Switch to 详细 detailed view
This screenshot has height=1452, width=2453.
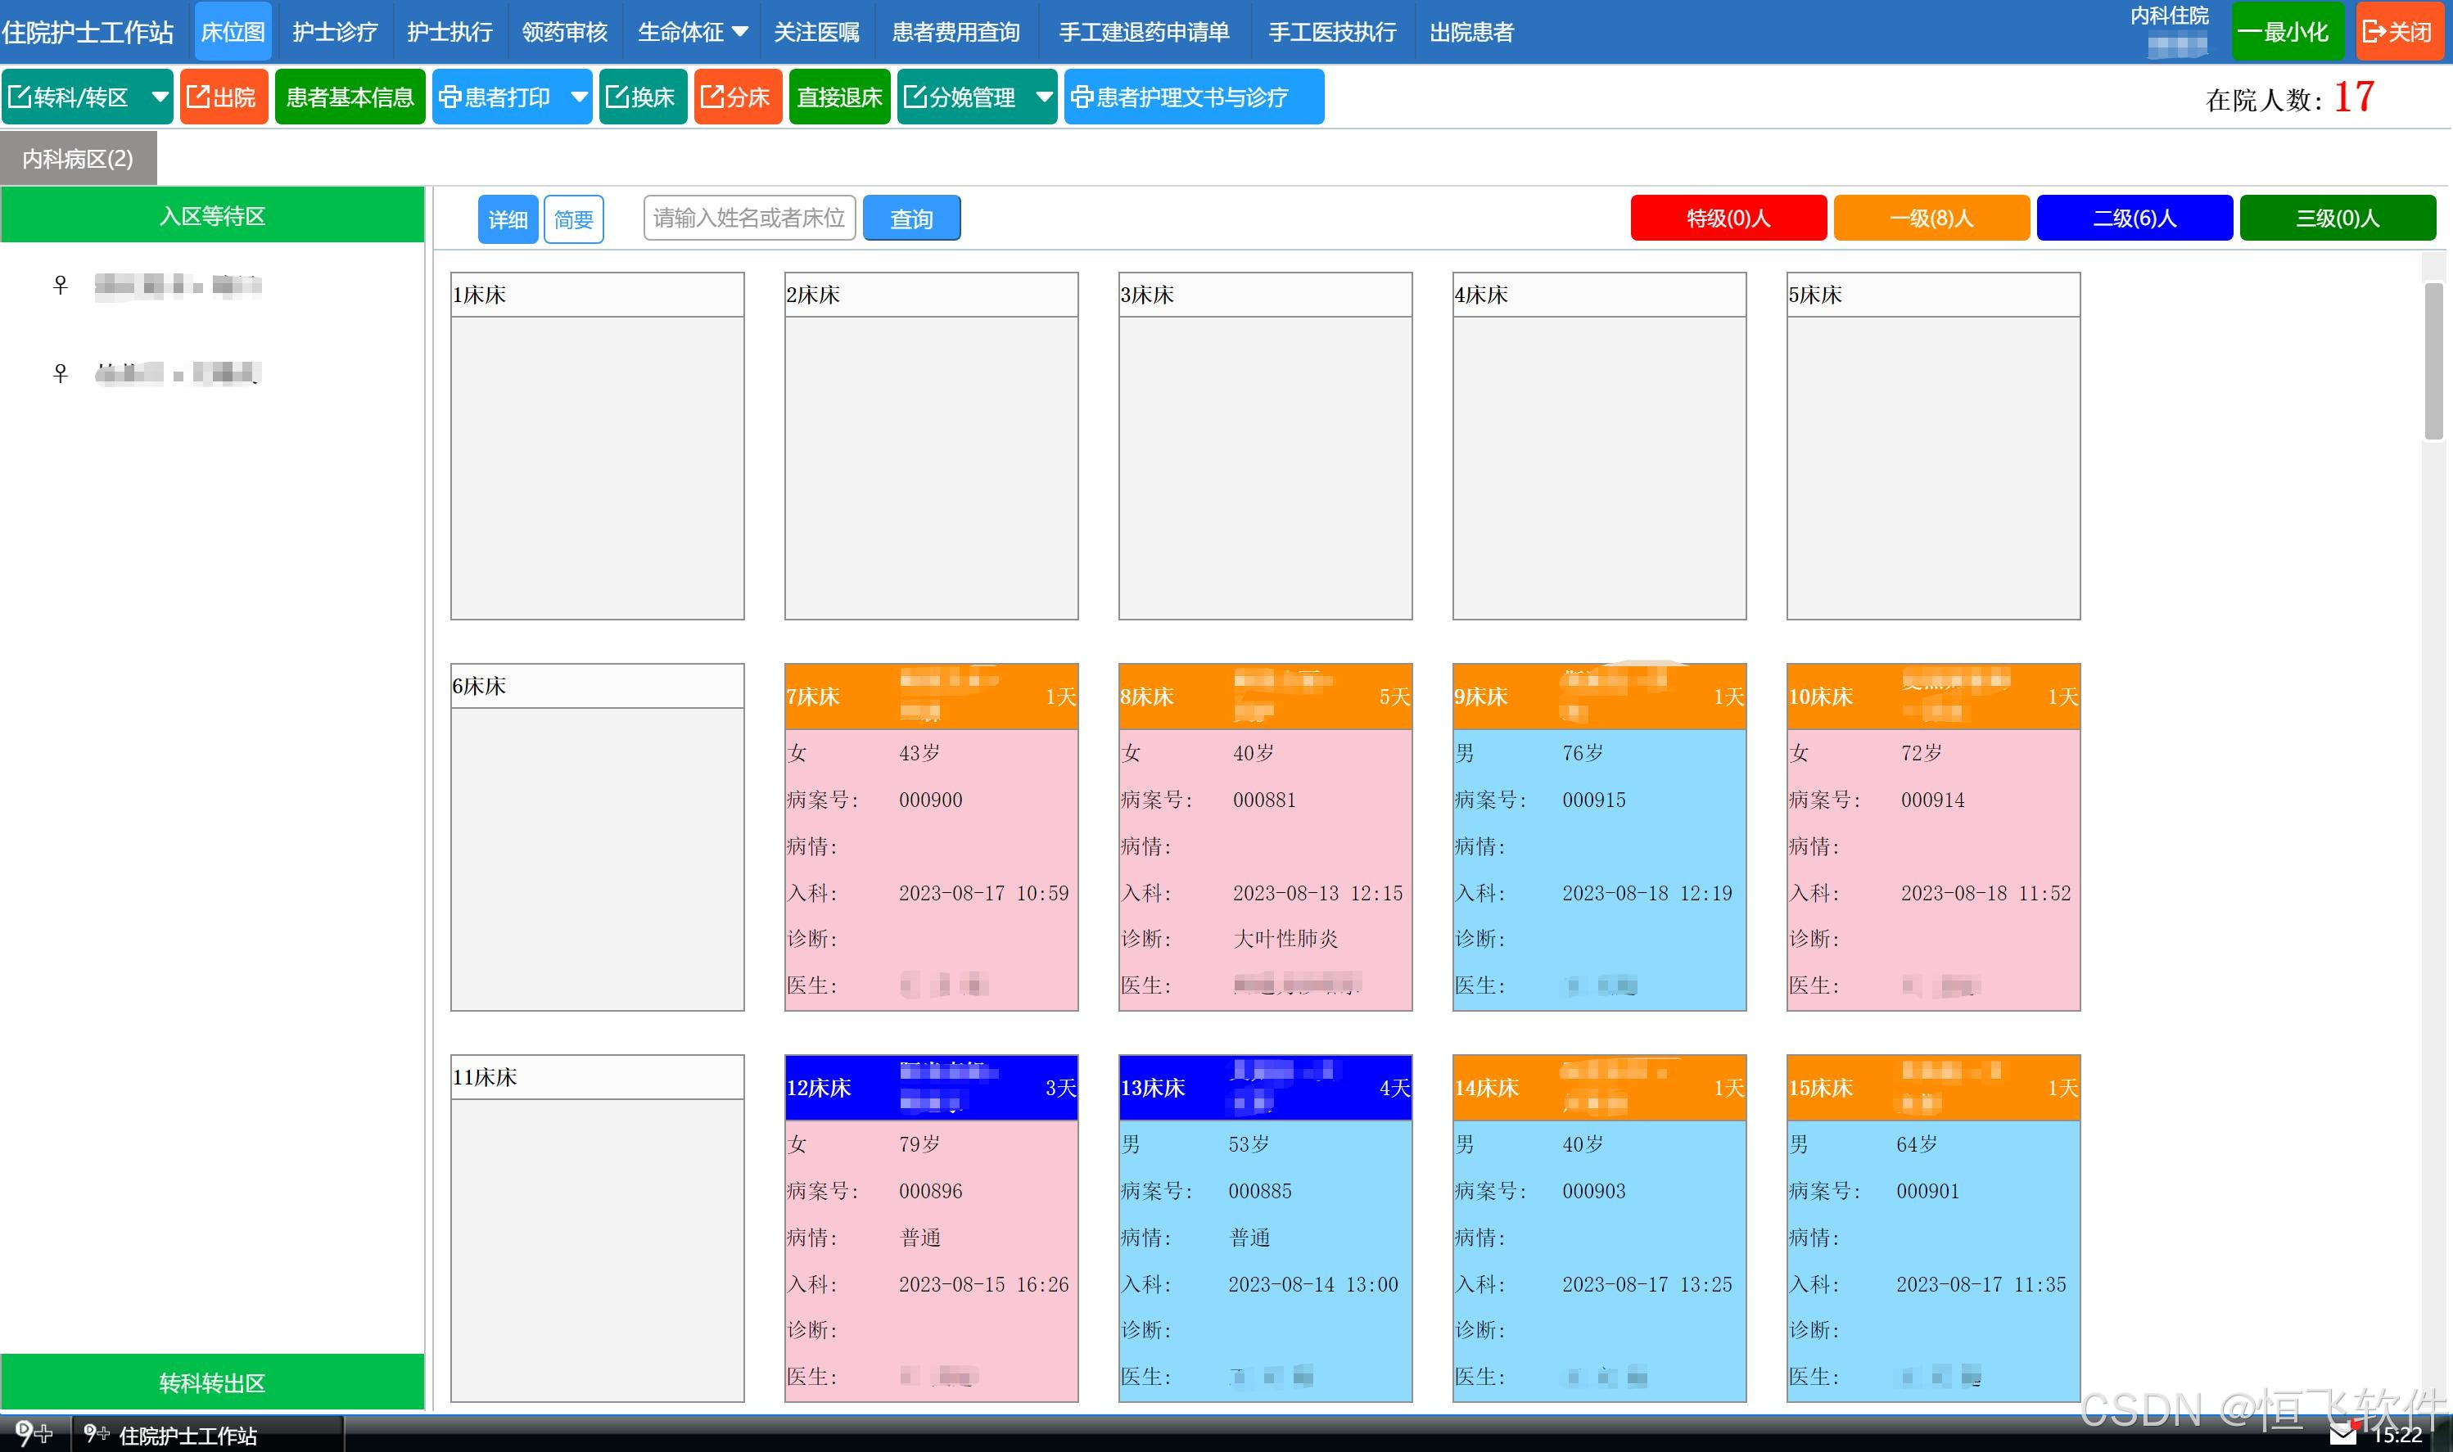pos(507,219)
